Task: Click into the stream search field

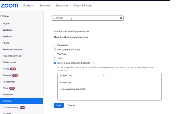Action: [87, 18]
